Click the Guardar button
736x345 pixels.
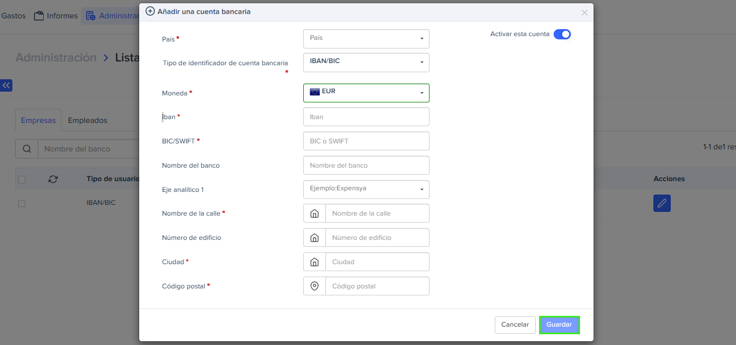pyautogui.click(x=559, y=325)
